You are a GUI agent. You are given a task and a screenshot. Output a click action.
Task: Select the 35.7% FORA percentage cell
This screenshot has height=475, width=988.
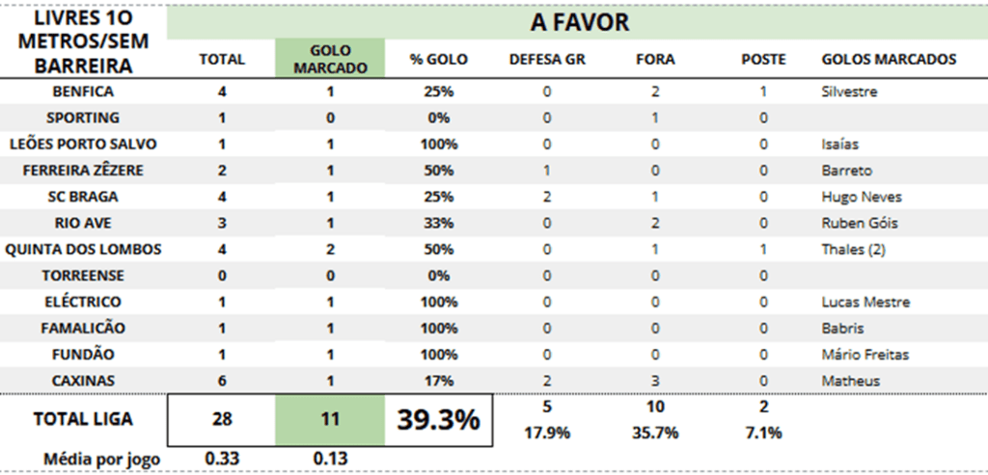point(655,433)
